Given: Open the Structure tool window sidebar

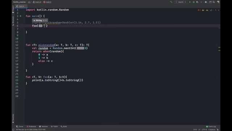Looking at the screenshot, I should [13, 21].
